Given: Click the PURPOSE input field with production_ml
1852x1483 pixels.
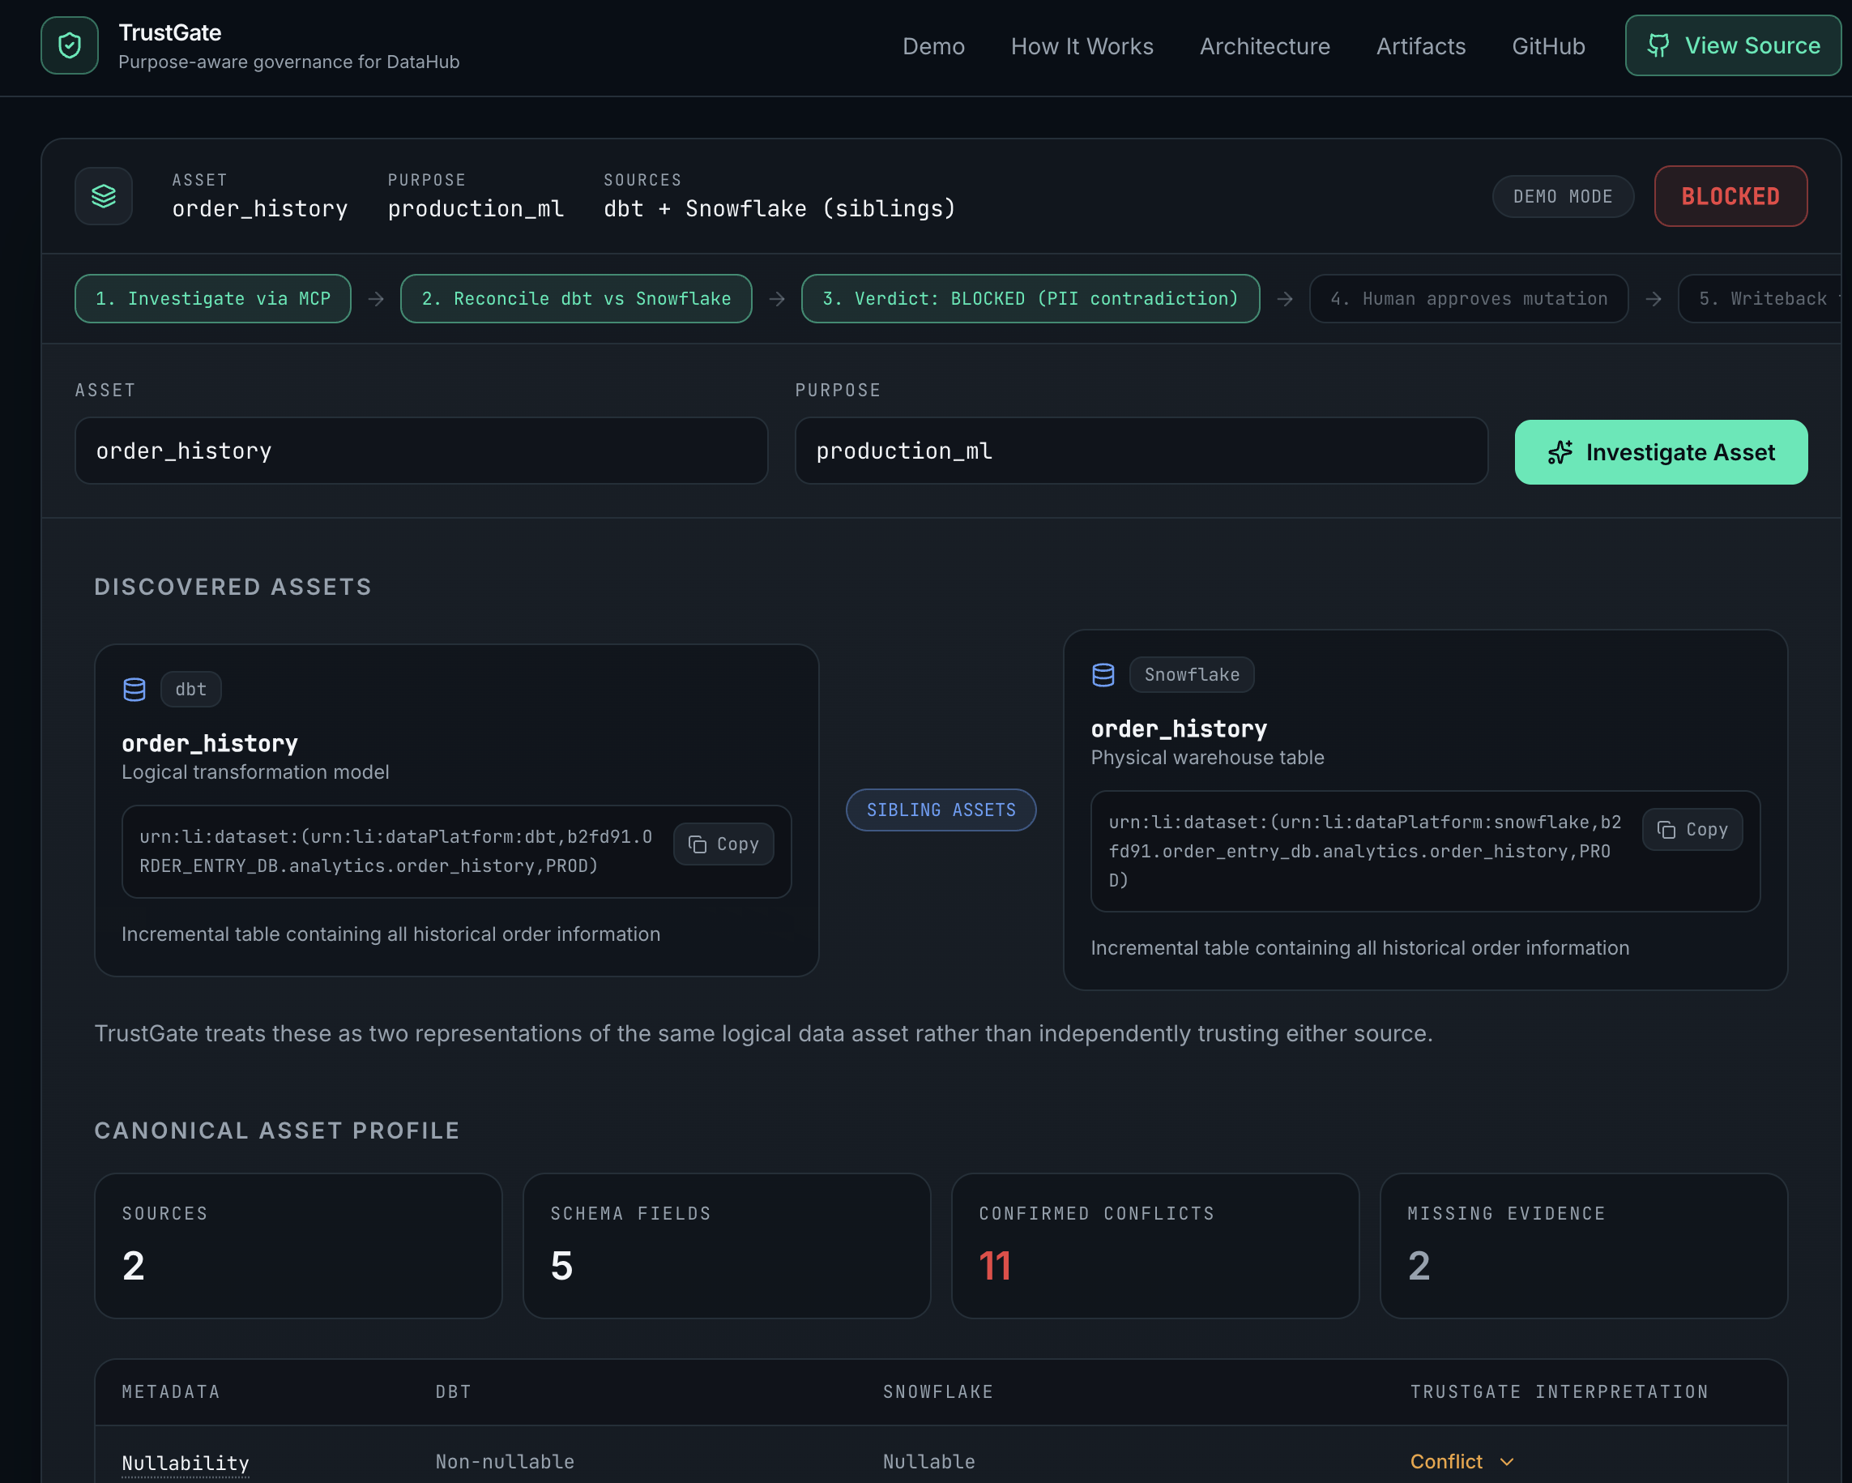Looking at the screenshot, I should 1141,451.
